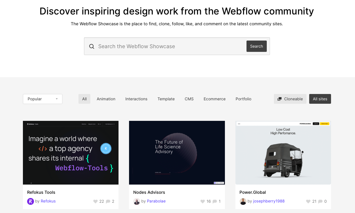Image resolution: width=355 pixels, height=213 pixels.
Task: Open the Popular sort dropdown
Action: (43, 99)
